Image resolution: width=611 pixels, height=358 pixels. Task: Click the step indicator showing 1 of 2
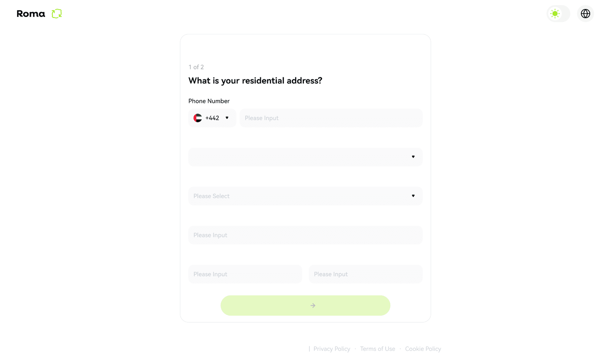tap(196, 67)
